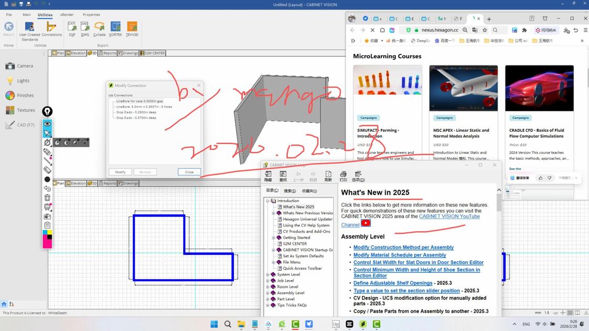589x331 pixels.
Task: Expand the Tips Tricks FAQs help book
Action: [x=268, y=305]
